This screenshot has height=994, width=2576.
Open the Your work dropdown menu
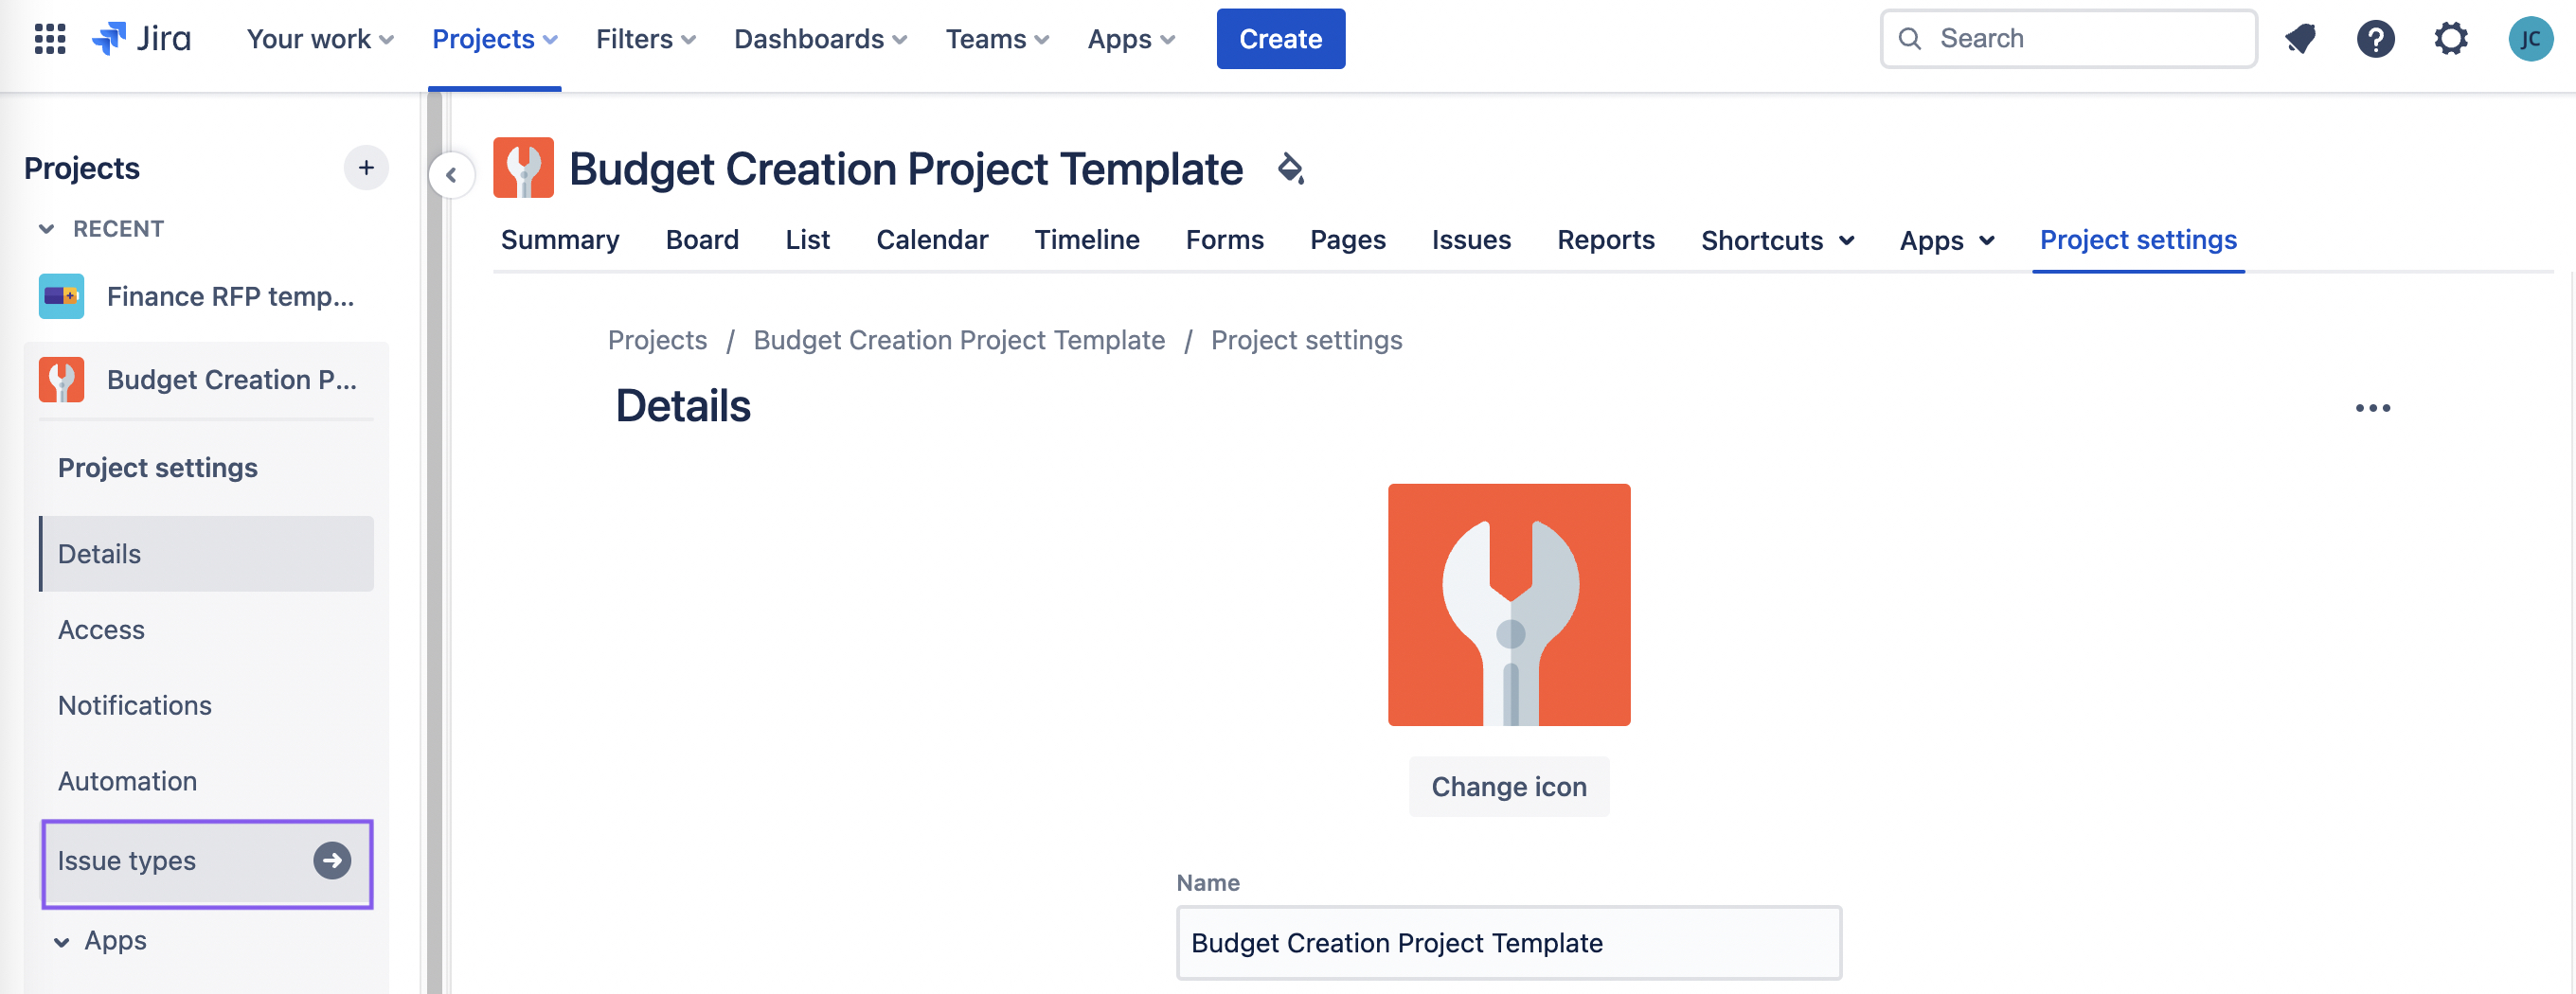(320, 39)
